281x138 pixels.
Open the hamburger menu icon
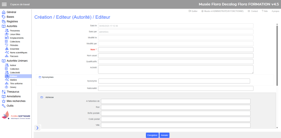click(4, 4)
